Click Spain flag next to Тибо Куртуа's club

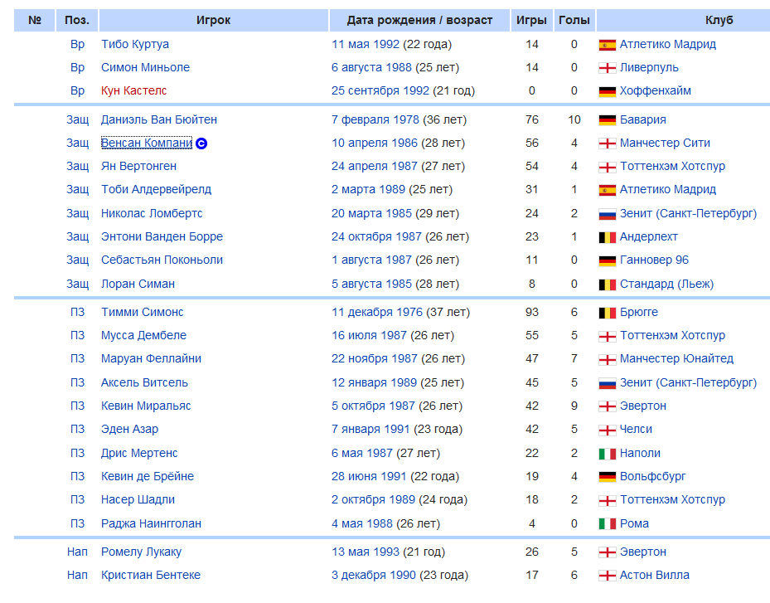point(608,46)
